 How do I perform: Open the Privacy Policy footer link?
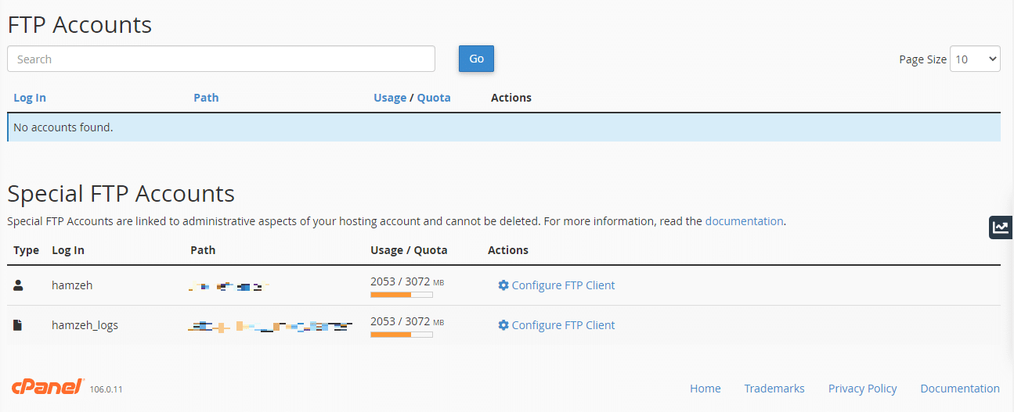click(862, 389)
